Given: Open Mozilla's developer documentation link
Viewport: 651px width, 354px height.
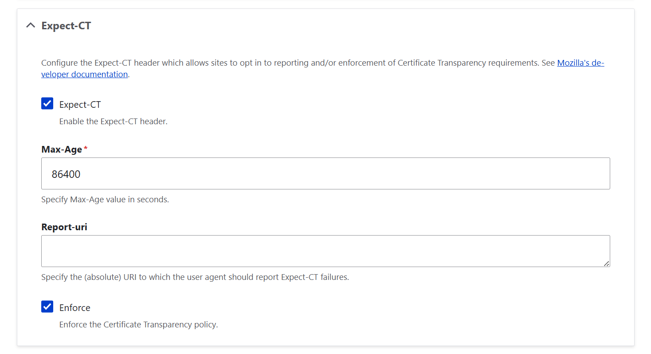Looking at the screenshot, I should pyautogui.click(x=580, y=63).
